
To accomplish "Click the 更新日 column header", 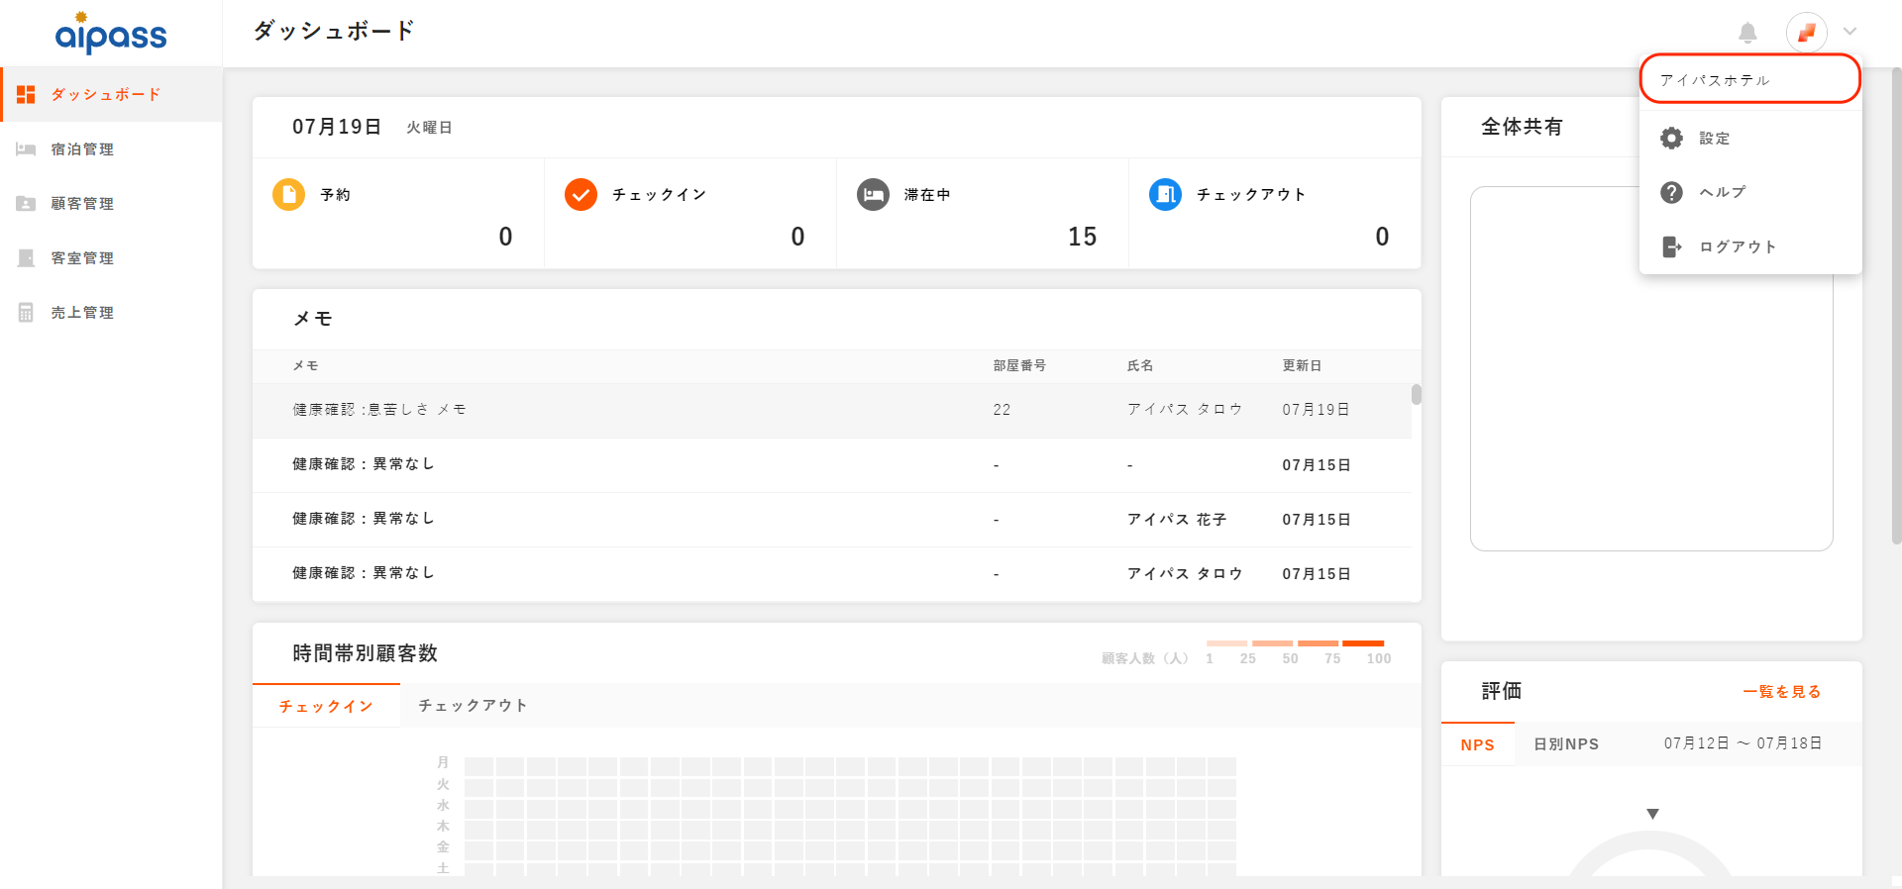I will point(1302,365).
